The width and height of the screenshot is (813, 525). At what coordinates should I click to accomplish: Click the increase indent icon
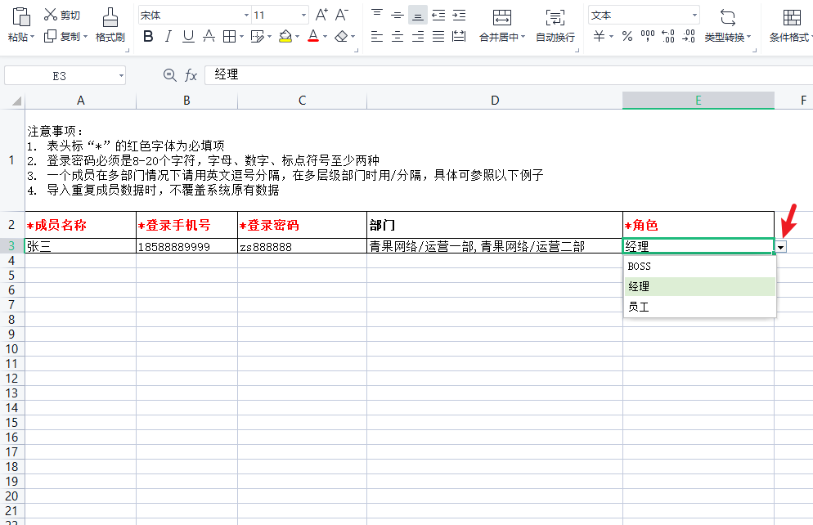pos(459,15)
